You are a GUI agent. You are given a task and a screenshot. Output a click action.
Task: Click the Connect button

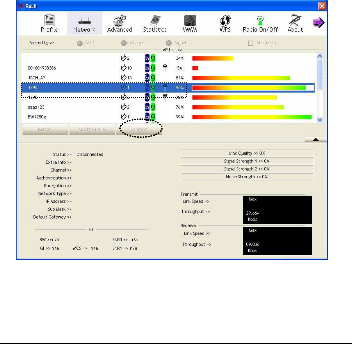coord(139,129)
